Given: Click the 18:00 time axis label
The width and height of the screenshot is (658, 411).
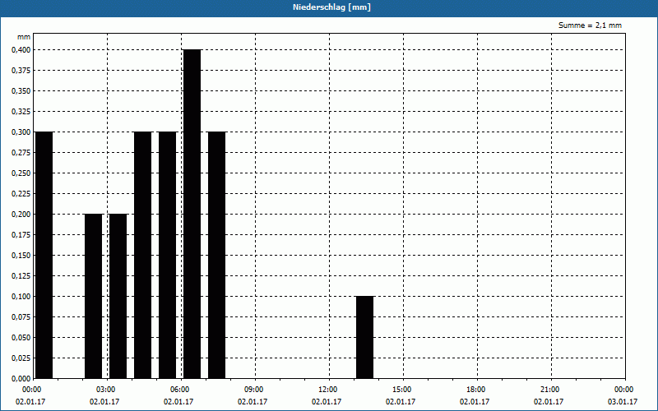Looking at the screenshot, I should pos(476,390).
